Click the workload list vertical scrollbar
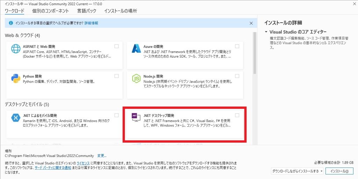The width and height of the screenshot is (358, 179). coord(255,52)
